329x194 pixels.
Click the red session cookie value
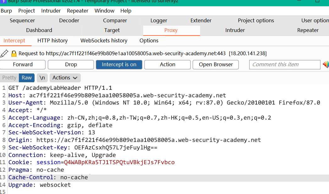point(119,162)
